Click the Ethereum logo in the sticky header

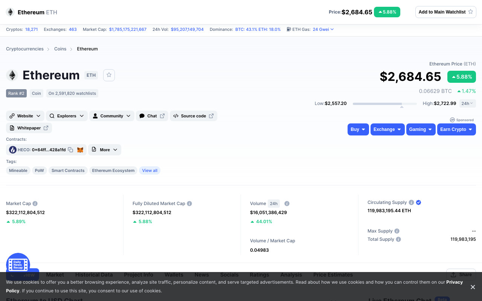point(10,12)
